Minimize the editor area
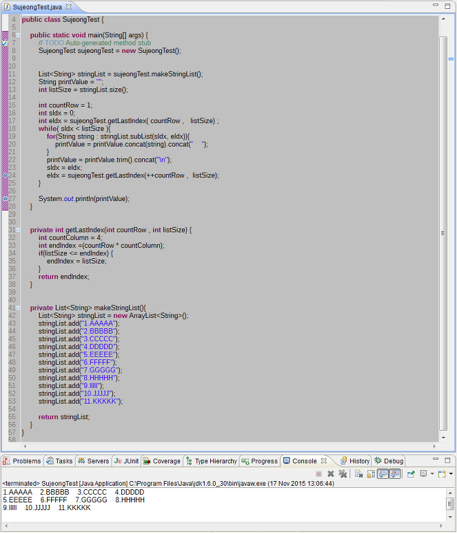 (x=436, y=6)
